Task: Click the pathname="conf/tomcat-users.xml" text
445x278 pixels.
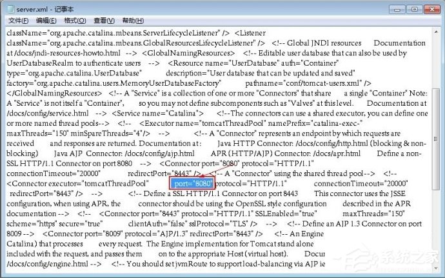Action: pos(316,83)
